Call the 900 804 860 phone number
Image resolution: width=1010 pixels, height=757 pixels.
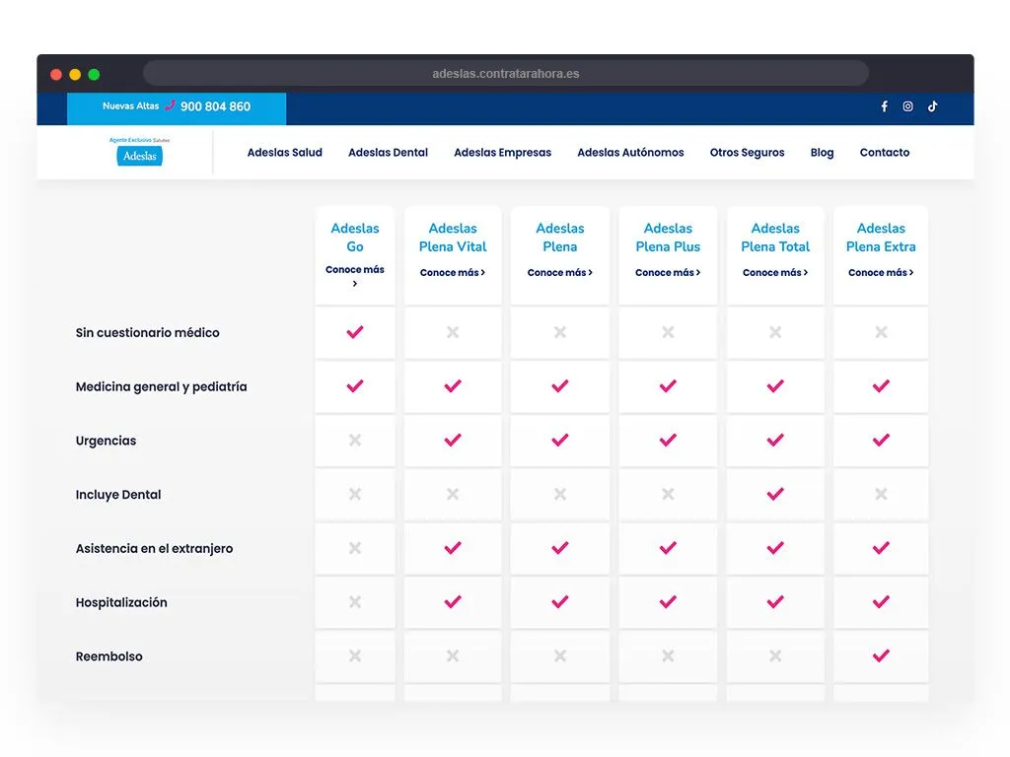pyautogui.click(x=215, y=106)
